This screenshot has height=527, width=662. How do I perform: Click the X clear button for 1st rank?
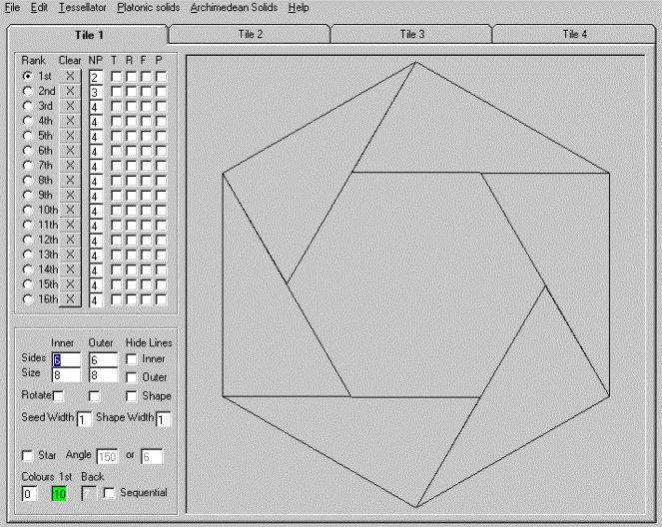[69, 76]
